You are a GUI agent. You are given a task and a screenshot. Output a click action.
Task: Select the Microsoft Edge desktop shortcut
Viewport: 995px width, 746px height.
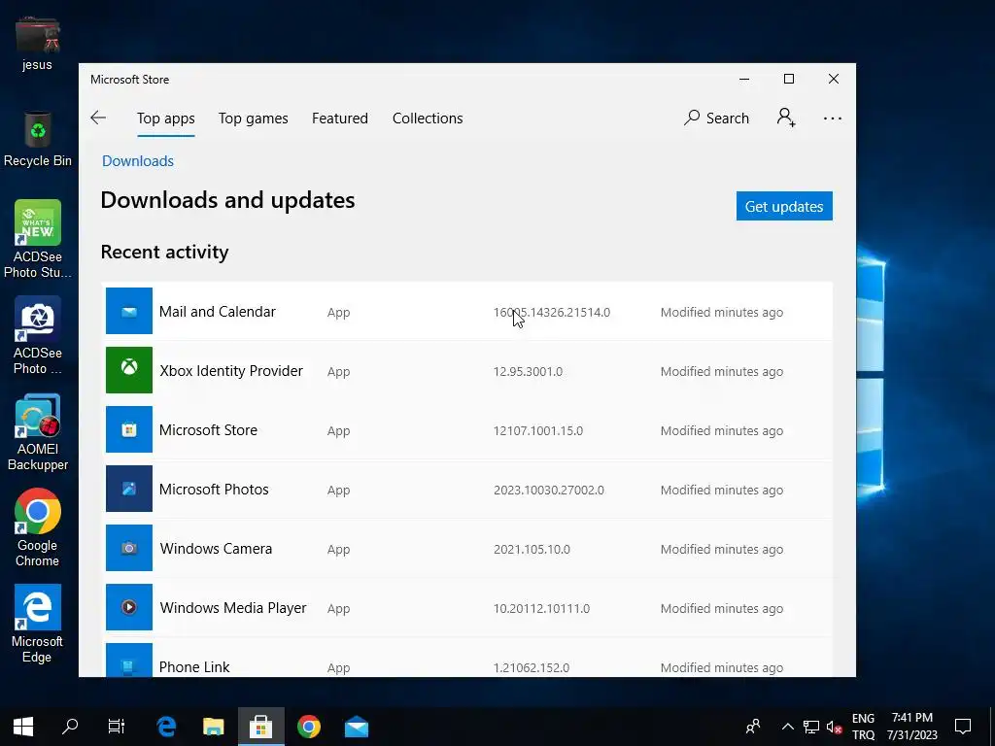[x=38, y=625]
